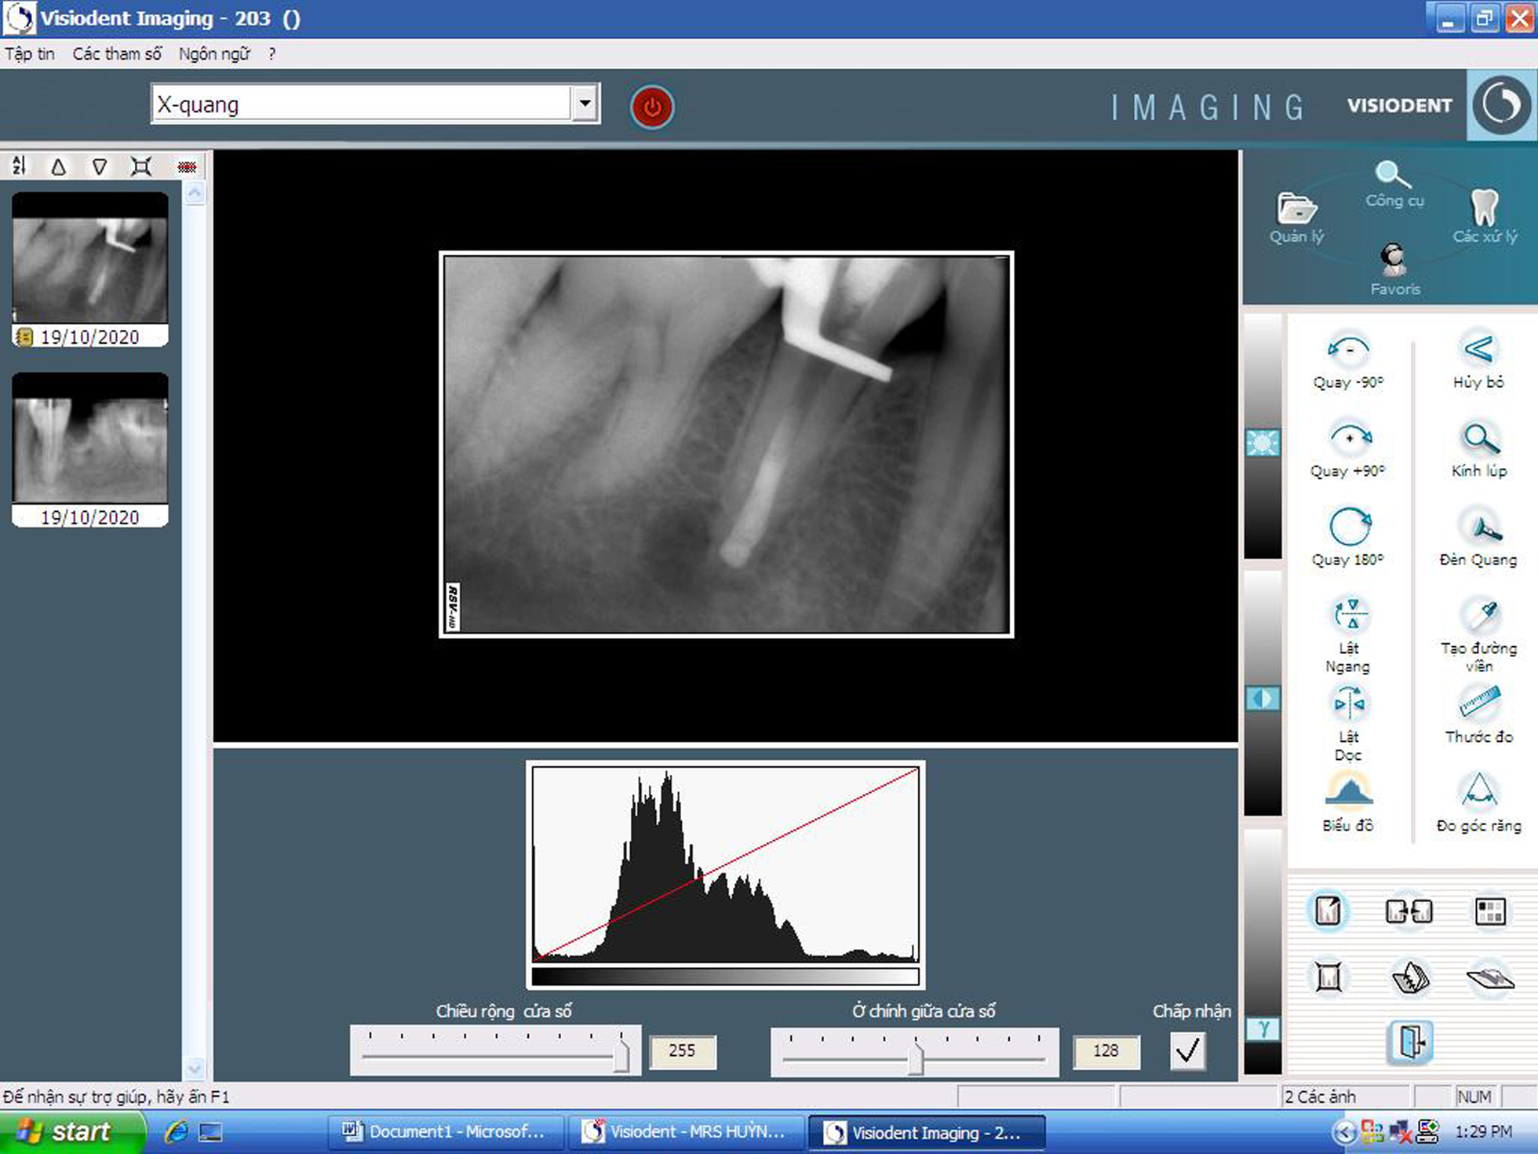Open Các xử lý tooth panel
This screenshot has width=1538, height=1154.
tap(1485, 217)
